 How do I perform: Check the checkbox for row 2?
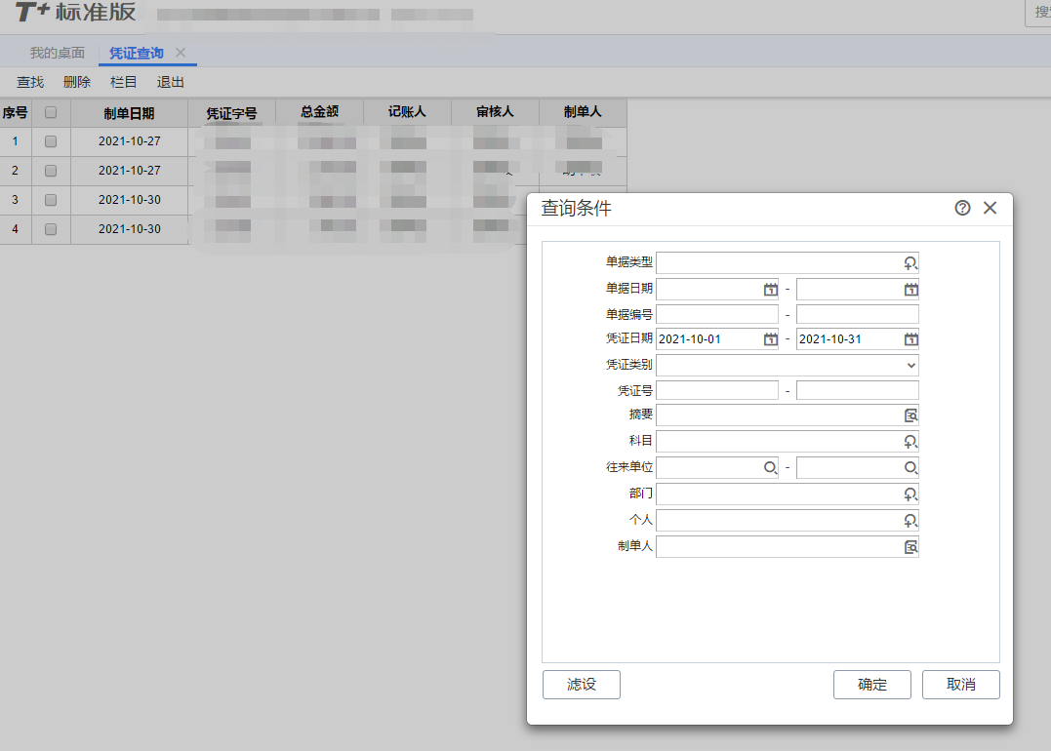(x=51, y=171)
